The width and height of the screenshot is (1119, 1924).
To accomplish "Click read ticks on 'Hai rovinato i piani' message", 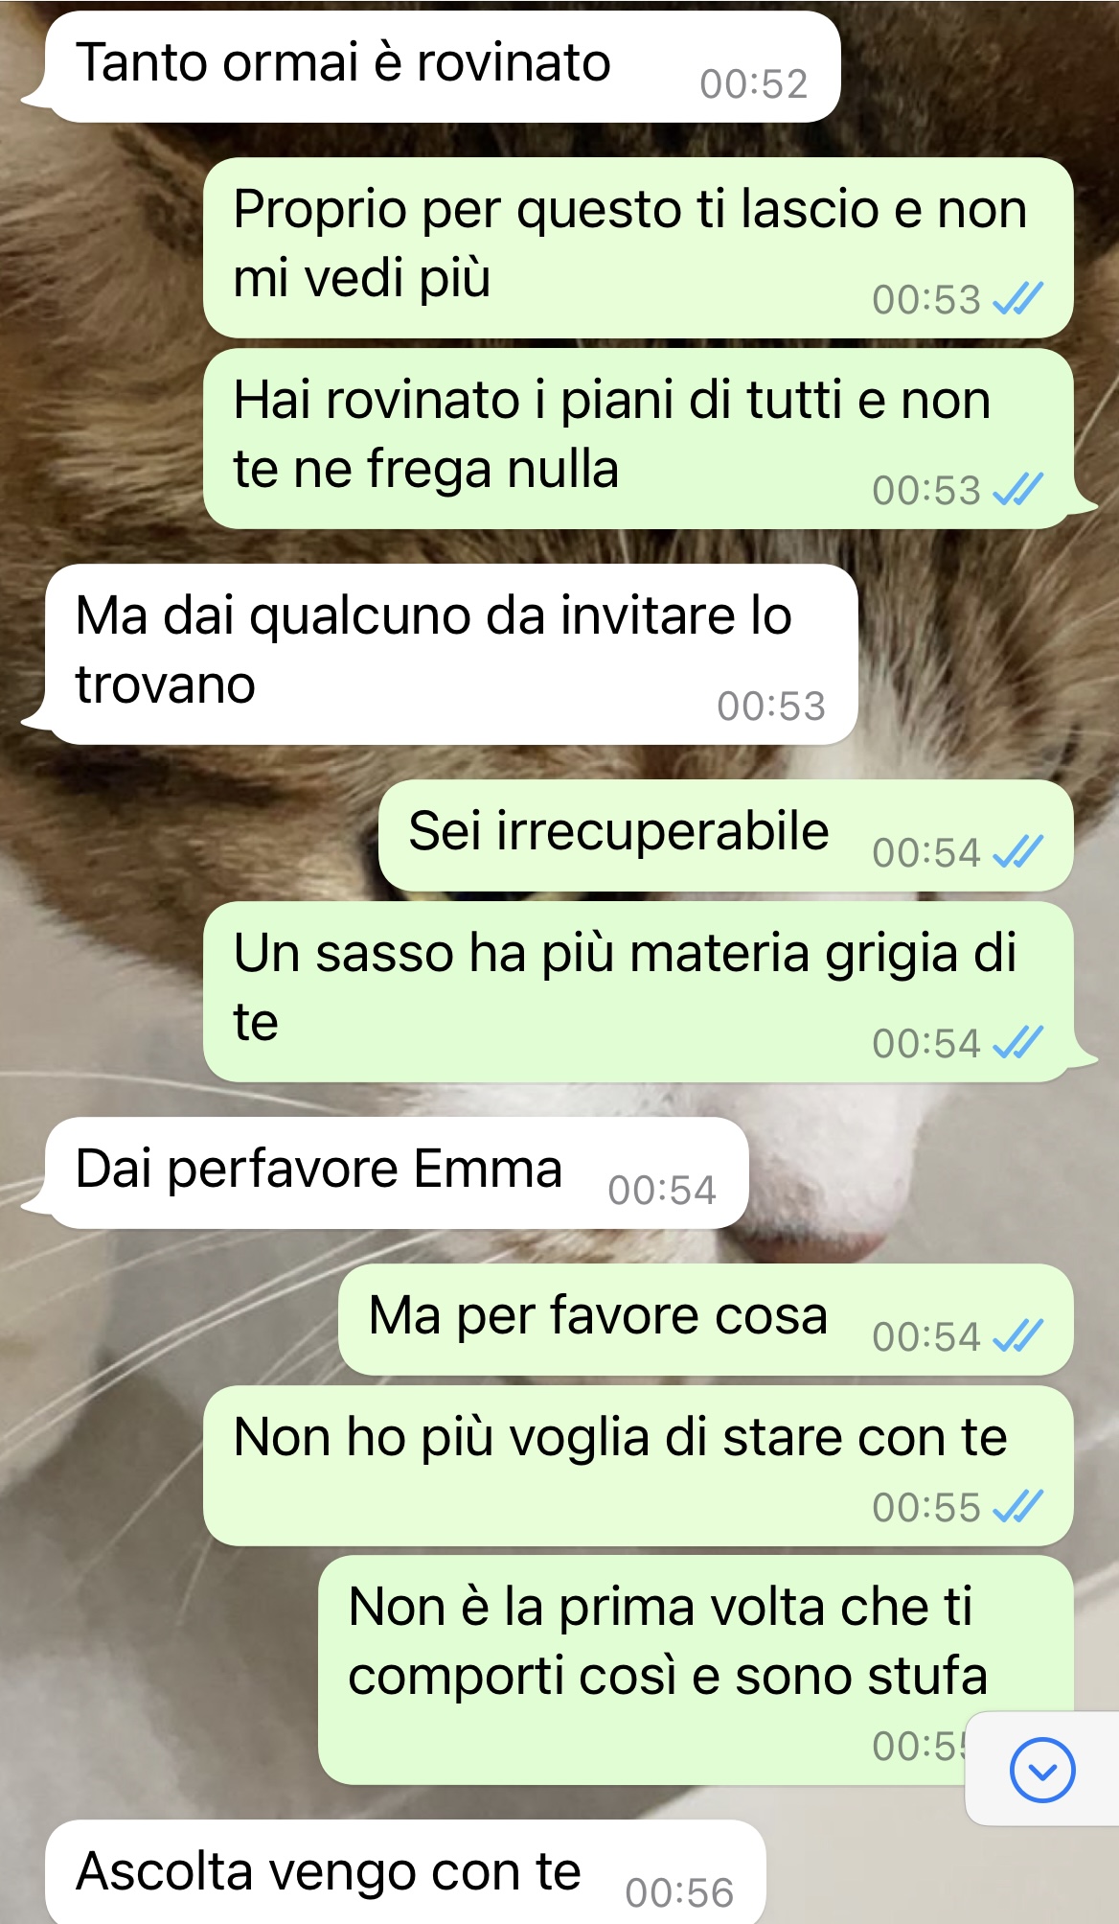I will tap(1017, 490).
